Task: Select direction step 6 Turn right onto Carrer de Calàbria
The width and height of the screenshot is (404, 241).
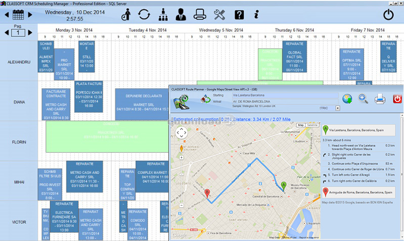Action: coord(358,181)
